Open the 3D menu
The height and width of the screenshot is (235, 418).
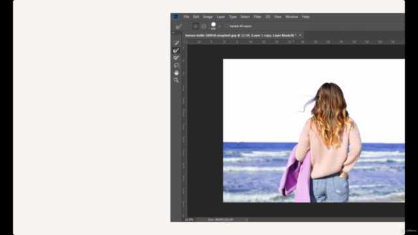point(268,16)
